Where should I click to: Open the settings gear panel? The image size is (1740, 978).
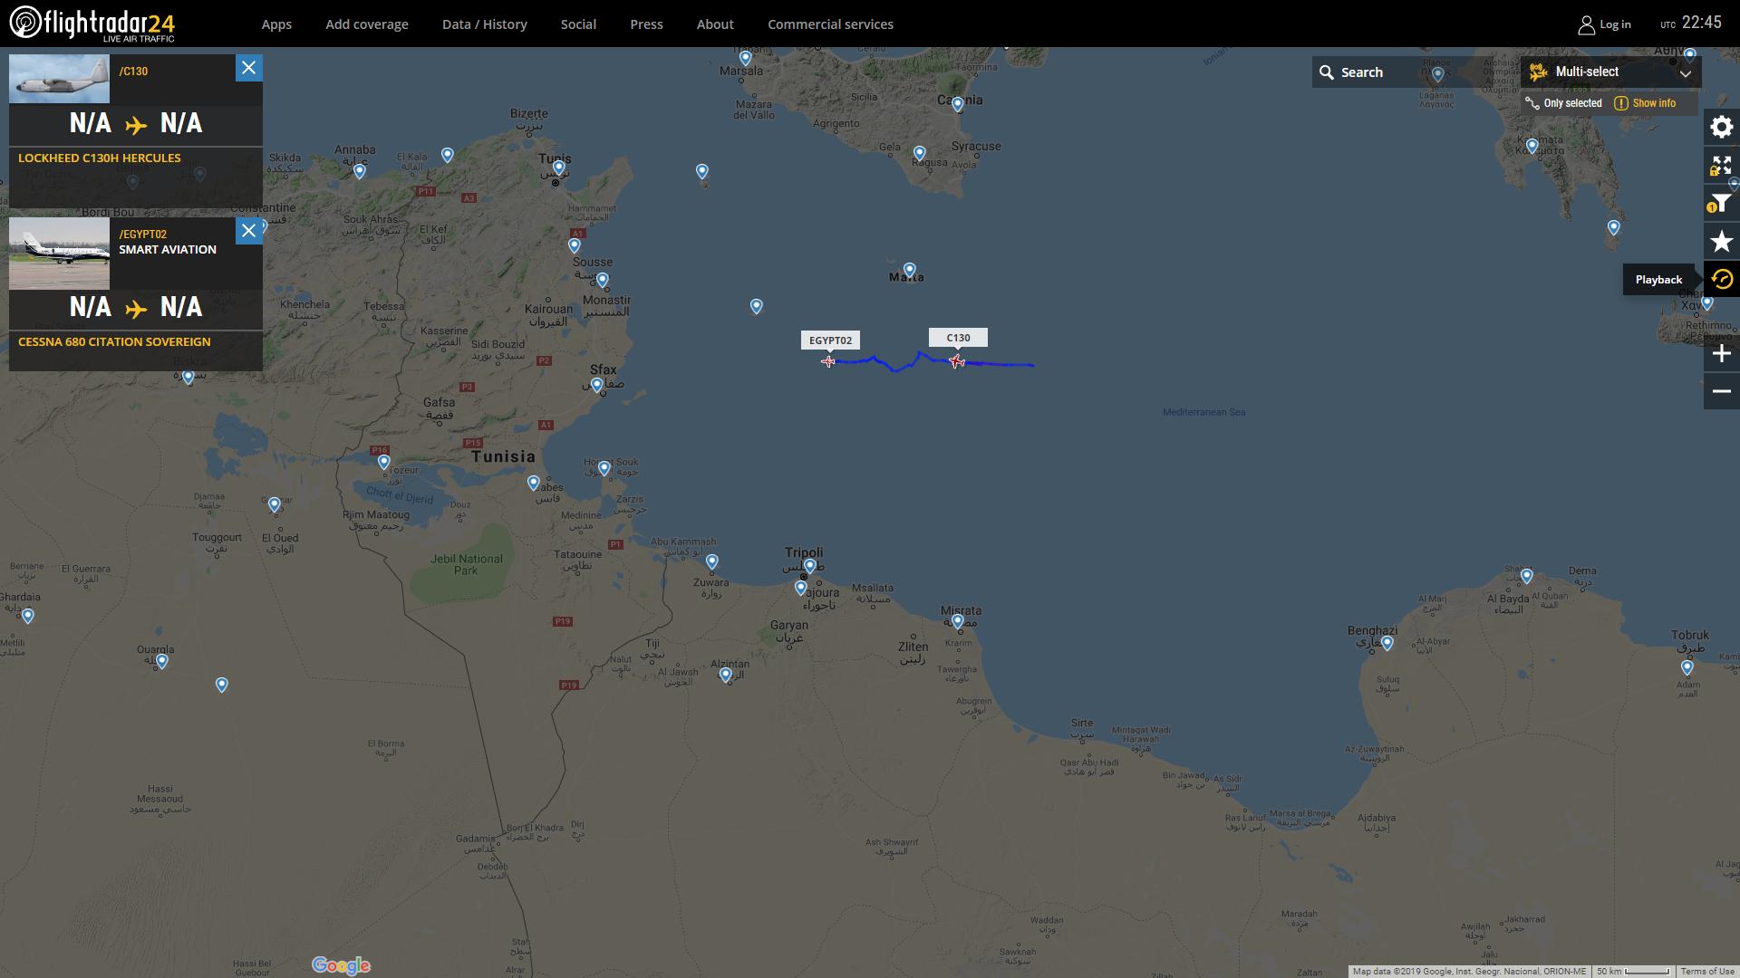point(1721,128)
